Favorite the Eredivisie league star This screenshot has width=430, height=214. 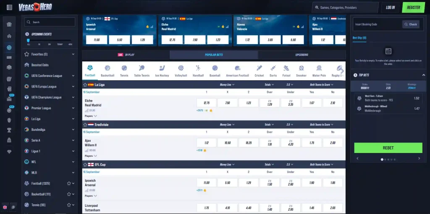pos(85,124)
